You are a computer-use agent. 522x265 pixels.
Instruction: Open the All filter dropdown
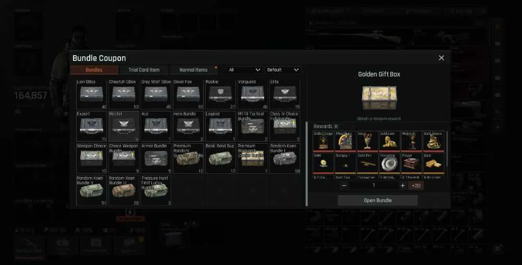click(x=244, y=70)
